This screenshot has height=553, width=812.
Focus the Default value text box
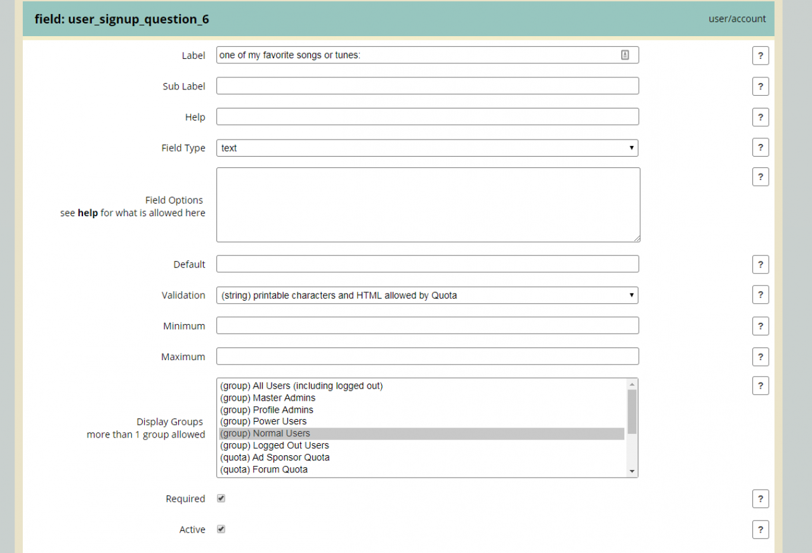click(427, 264)
